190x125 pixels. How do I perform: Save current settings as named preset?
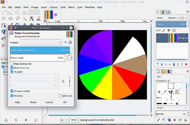point(65,42)
